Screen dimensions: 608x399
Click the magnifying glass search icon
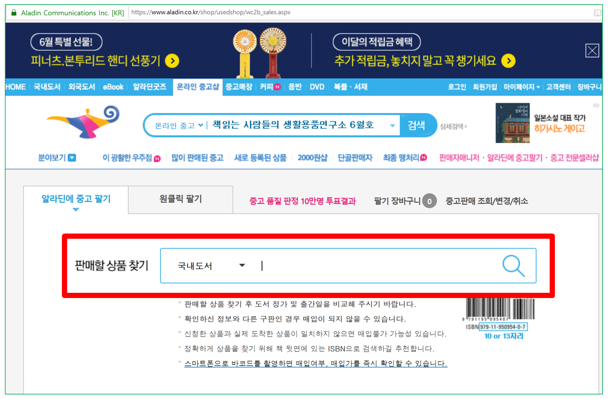click(x=513, y=266)
